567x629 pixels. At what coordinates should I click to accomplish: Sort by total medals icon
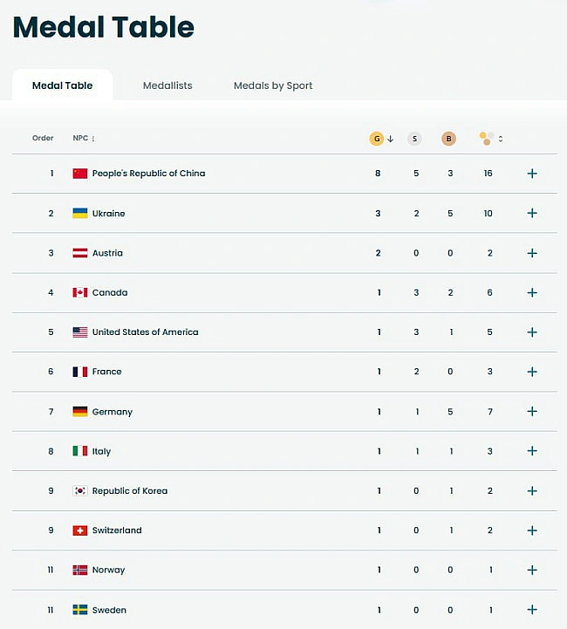491,139
